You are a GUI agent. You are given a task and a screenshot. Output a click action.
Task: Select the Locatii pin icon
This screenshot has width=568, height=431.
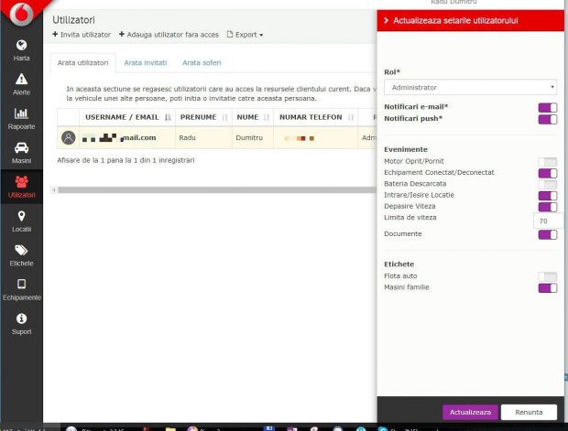[21, 216]
